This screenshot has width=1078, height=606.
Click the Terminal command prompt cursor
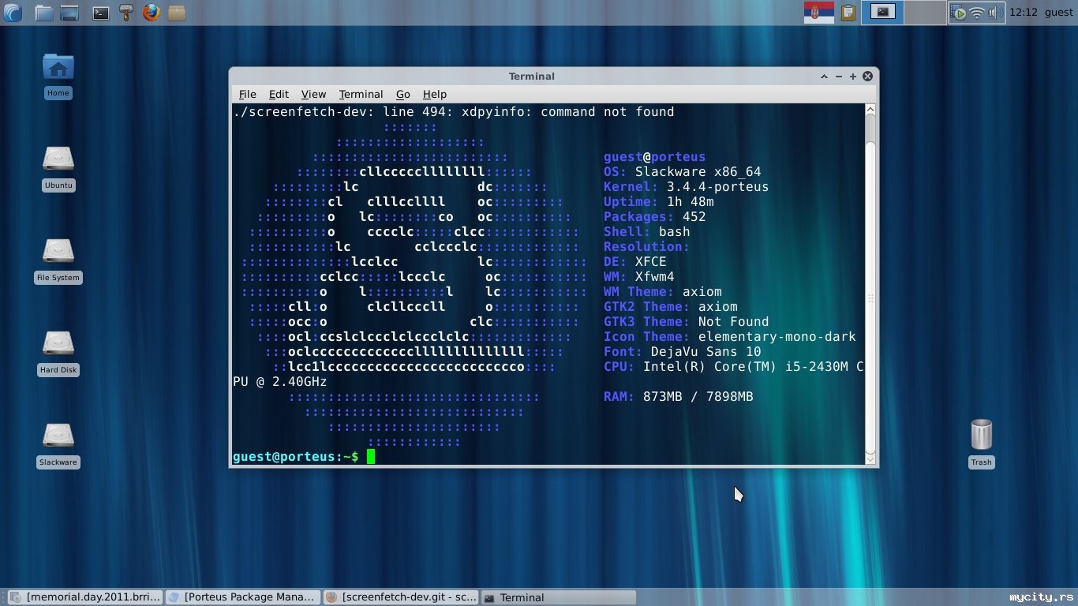371,457
